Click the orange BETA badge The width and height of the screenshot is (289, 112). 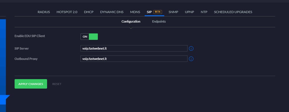coord(158,12)
